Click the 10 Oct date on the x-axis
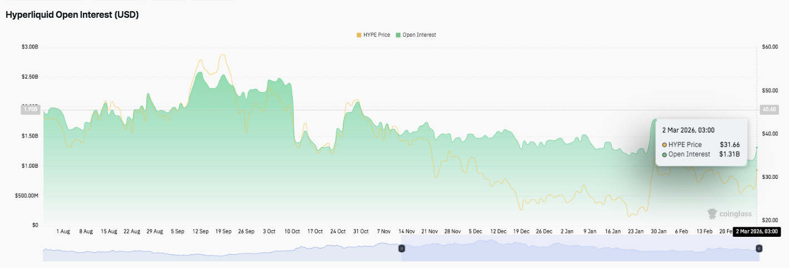Image resolution: width=789 pixels, height=268 pixels. point(292,231)
